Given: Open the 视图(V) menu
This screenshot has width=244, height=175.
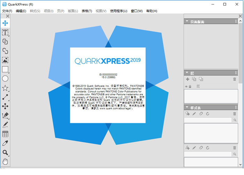Looking at the screenshot, I should tap(101, 11).
